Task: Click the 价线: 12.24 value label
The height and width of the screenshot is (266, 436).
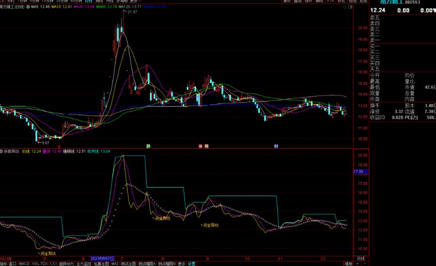Action: tap(32, 151)
